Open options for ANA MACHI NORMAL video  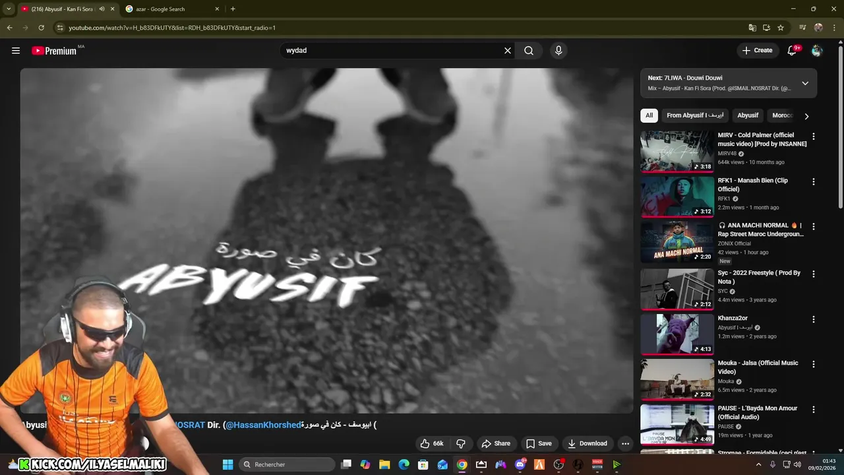[813, 226]
